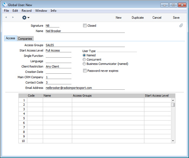Screen dimensions: 189x158
Task: Tick the Closed checkbox
Action: (x=85, y=26)
